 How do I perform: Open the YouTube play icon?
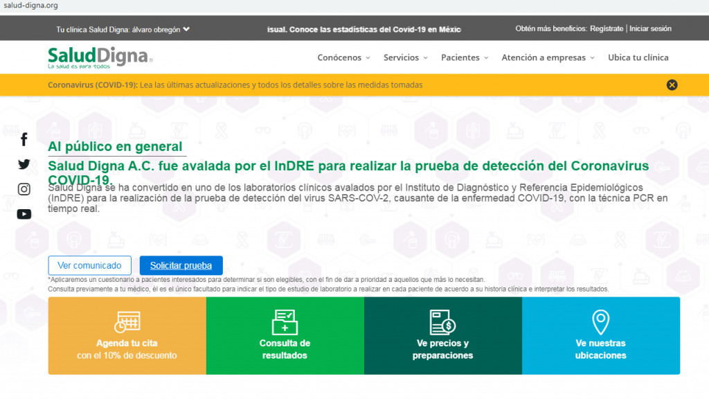[x=24, y=214]
